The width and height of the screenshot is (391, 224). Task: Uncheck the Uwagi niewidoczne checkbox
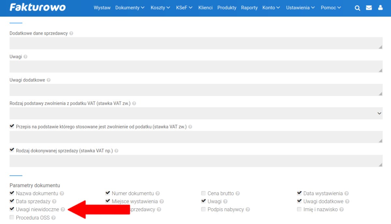point(12,209)
